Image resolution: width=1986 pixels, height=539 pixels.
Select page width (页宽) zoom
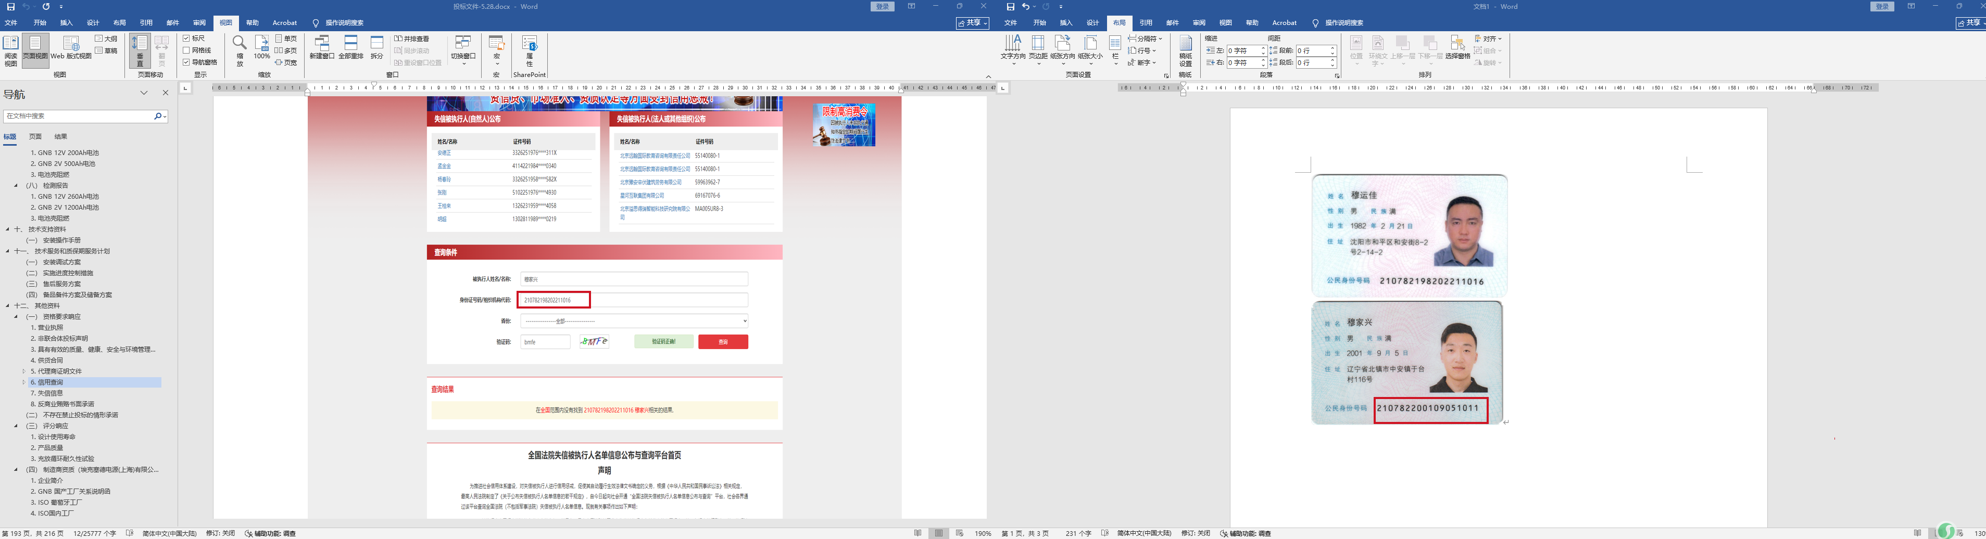pyautogui.click(x=285, y=63)
